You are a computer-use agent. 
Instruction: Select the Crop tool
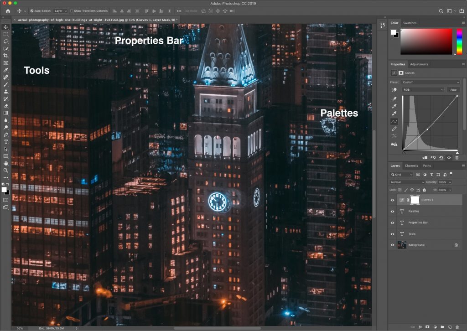click(5, 56)
